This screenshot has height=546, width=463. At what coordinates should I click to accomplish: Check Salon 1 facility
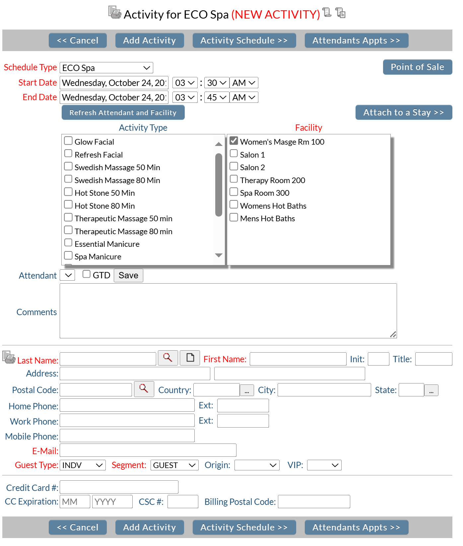[234, 154]
